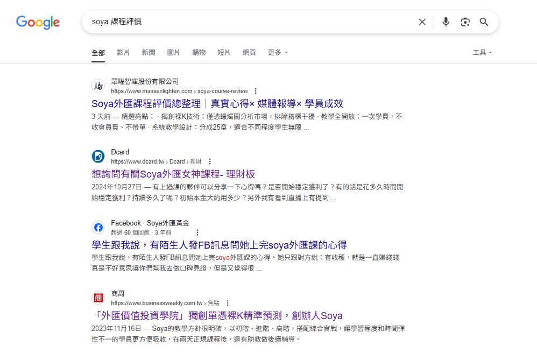Clear the search box with the X icon
This screenshot has width=537, height=353.
(422, 22)
